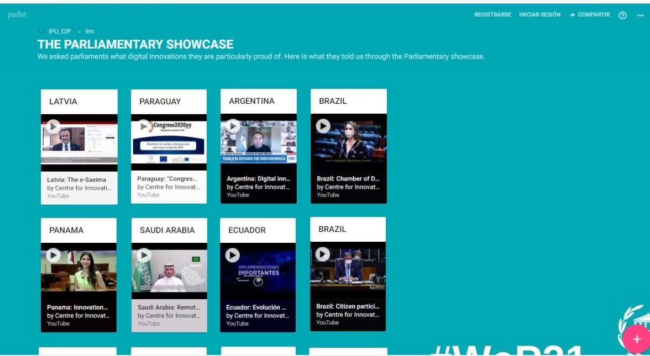Click the ECUADOR card title
This screenshot has width=650, height=356.
coord(247,230)
